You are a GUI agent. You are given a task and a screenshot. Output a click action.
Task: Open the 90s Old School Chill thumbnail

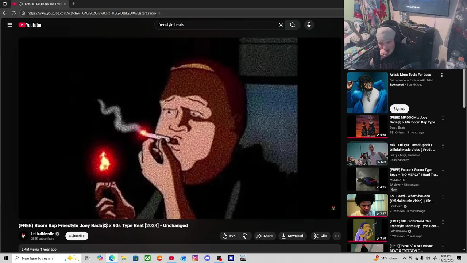[367, 230]
